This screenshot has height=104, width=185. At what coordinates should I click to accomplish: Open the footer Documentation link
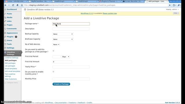click(x=61, y=103)
